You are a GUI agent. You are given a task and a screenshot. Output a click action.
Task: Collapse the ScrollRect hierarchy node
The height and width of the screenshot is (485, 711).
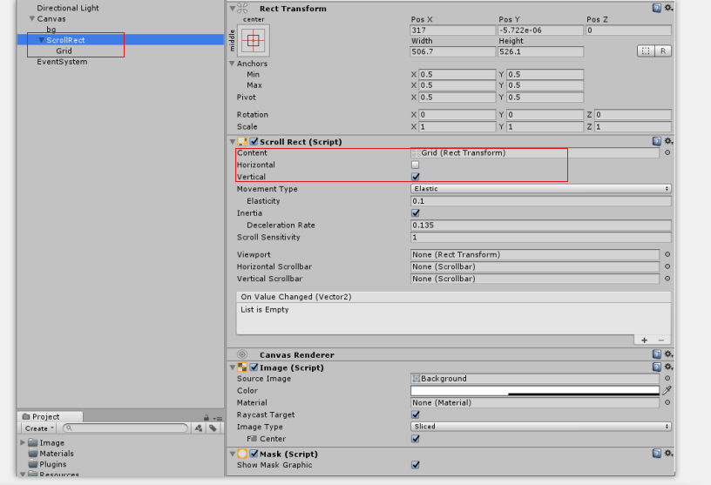(x=42, y=40)
